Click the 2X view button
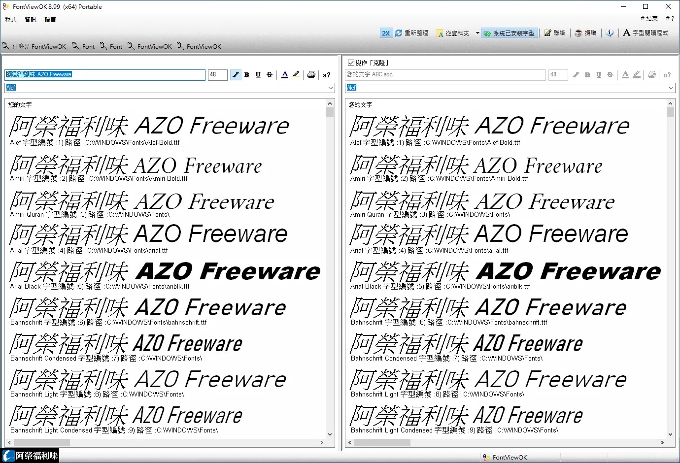Image resolution: width=680 pixels, height=463 pixels. point(385,33)
